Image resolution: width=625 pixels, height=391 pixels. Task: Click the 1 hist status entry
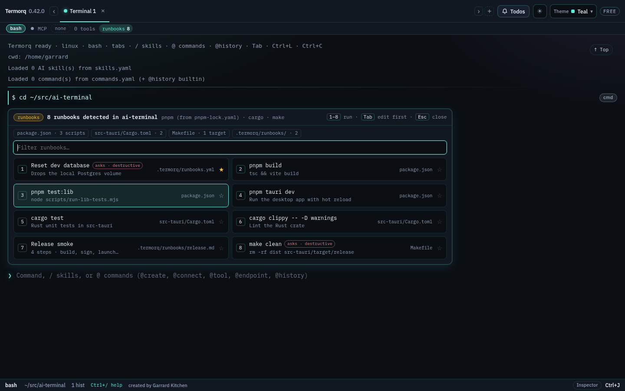pos(78,385)
